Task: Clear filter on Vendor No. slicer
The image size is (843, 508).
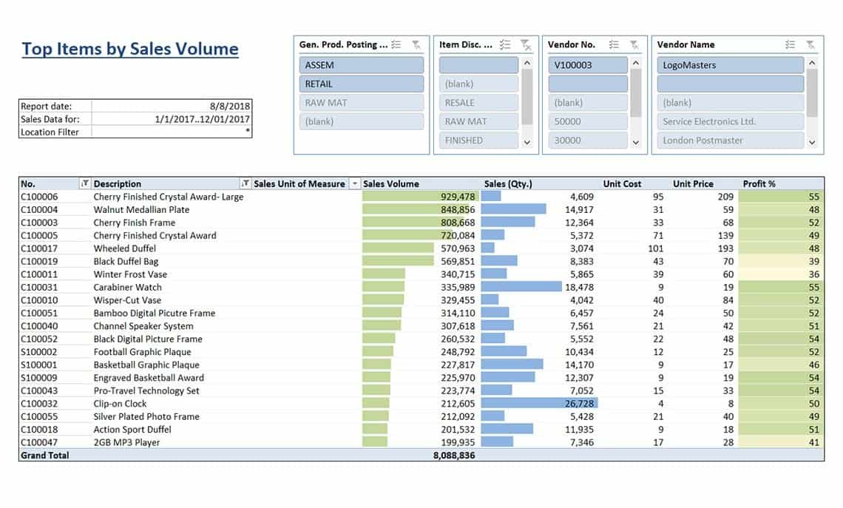Action: click(x=634, y=44)
